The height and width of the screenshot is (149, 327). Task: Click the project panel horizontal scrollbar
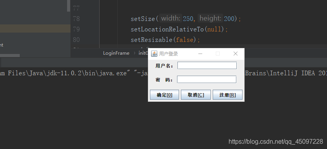coord(10,55)
